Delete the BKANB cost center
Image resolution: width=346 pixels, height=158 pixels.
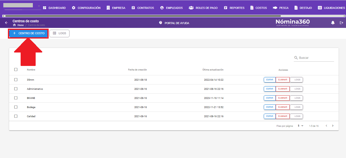point(283,98)
